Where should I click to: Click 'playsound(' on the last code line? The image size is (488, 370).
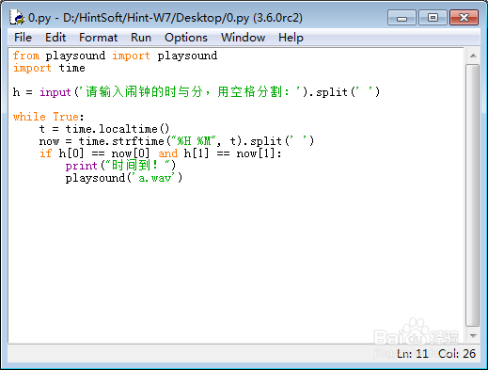coord(98,178)
